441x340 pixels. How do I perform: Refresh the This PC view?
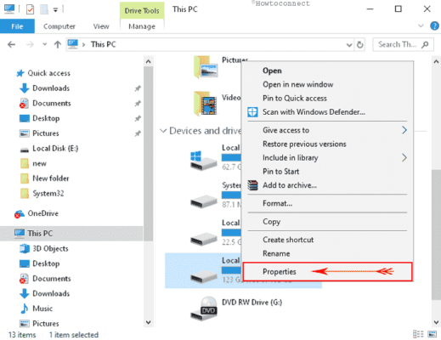point(359,45)
